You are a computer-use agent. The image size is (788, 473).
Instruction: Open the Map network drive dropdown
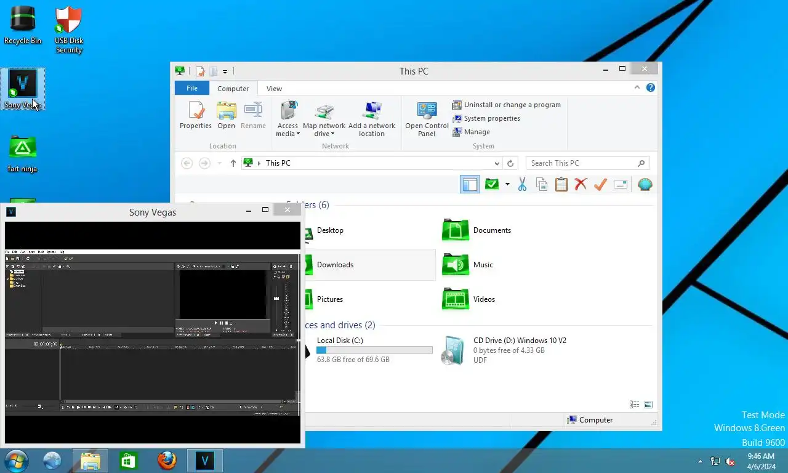click(324, 119)
